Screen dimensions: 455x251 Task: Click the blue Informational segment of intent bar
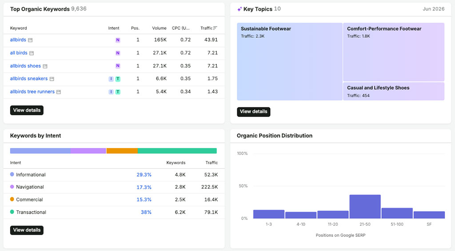click(x=40, y=151)
